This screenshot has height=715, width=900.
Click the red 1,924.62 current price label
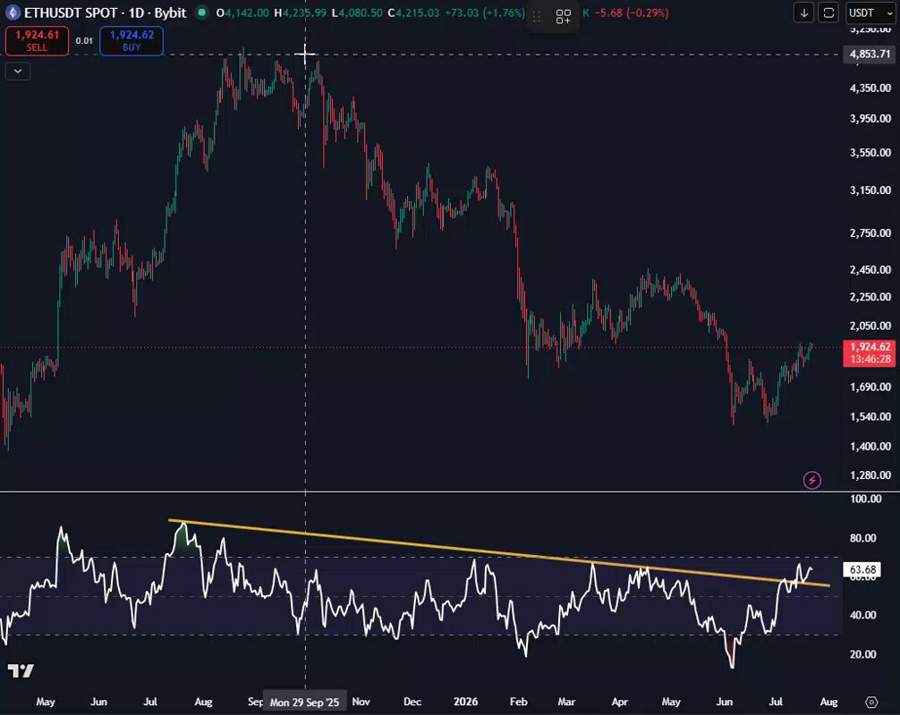[x=870, y=353]
